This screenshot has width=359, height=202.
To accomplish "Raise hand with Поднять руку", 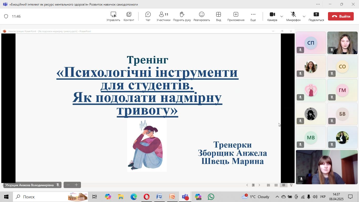I will 182,16.
